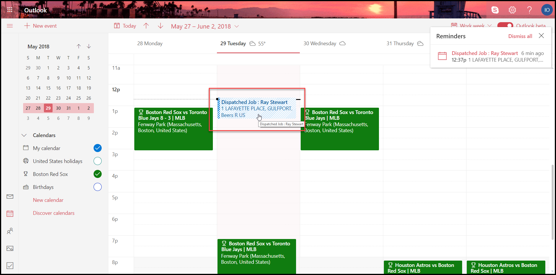Collapse the Calendars section
Viewport: 556px width, 275px height.
[x=24, y=135]
